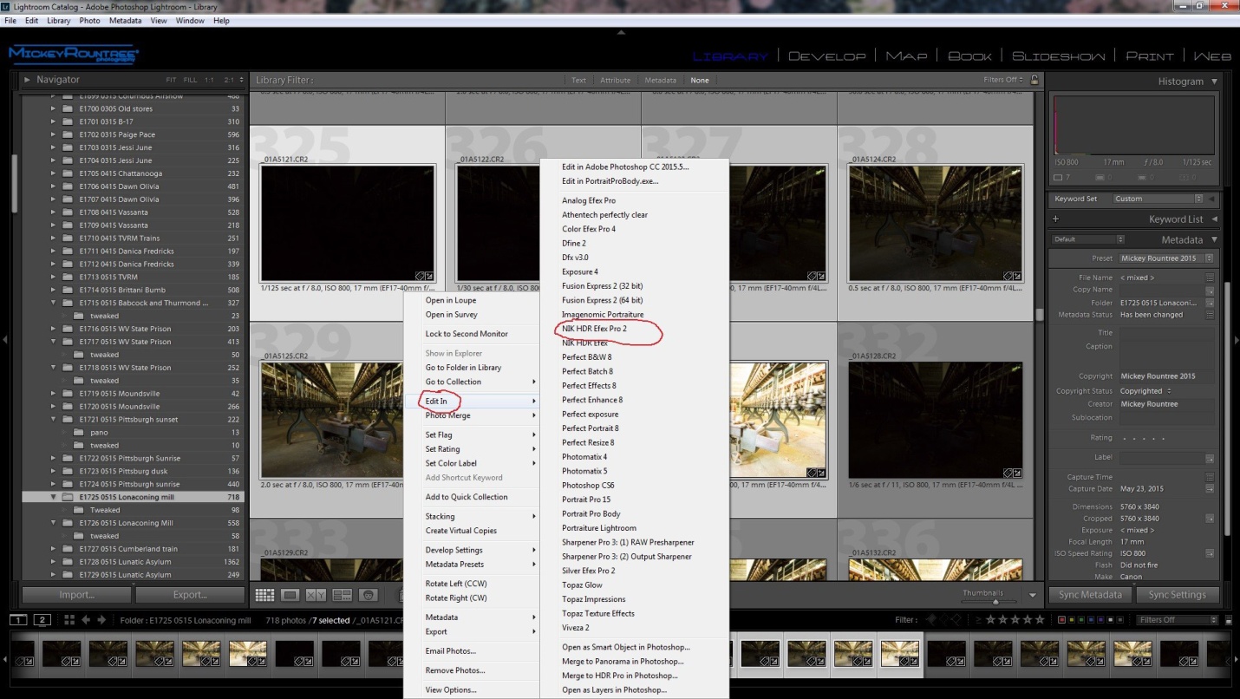Viewport: 1240px width, 699px height.
Task: Open toolbar options dropdown arrow beside Thumbnails
Action: [x=1032, y=595]
